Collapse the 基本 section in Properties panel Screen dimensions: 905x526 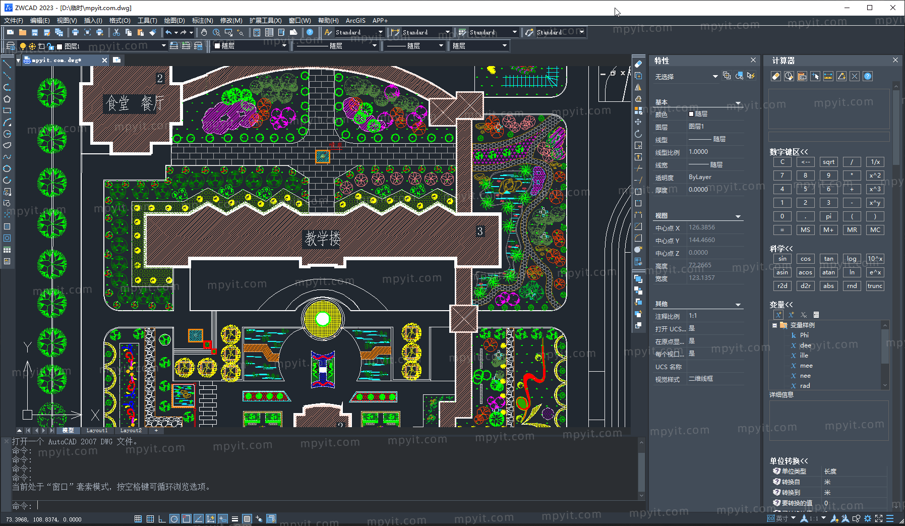(738, 103)
